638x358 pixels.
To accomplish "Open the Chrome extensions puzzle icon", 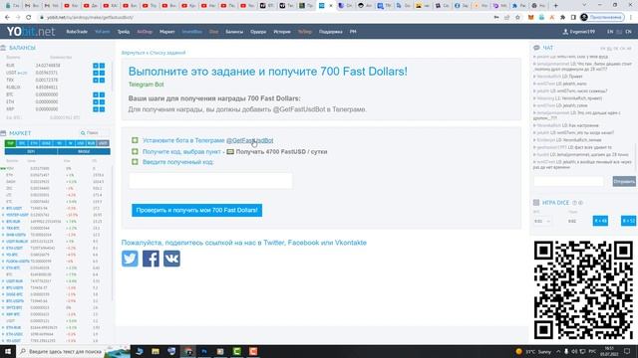I will 562,18.
